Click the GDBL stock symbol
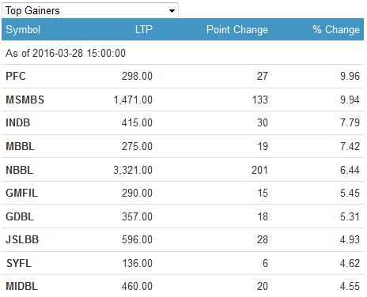 [20, 216]
